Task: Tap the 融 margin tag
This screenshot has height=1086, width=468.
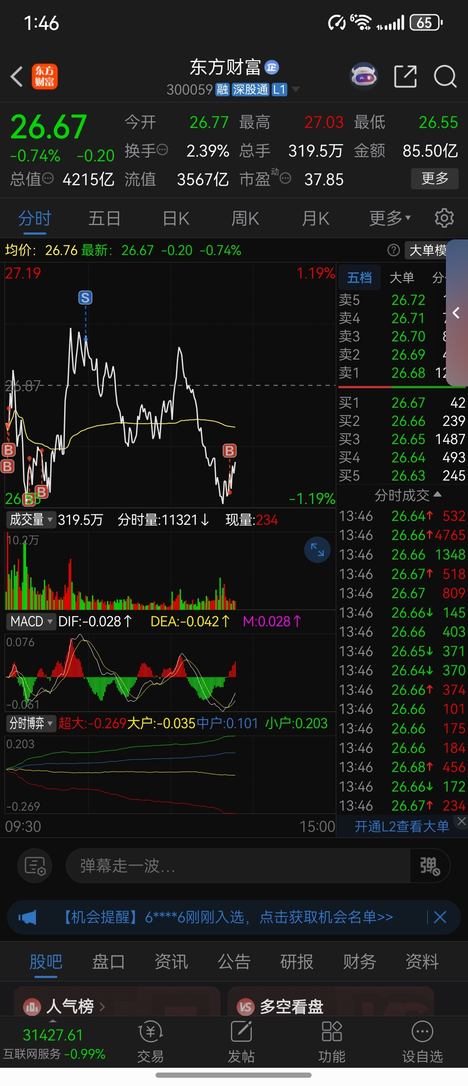Action: (222, 89)
